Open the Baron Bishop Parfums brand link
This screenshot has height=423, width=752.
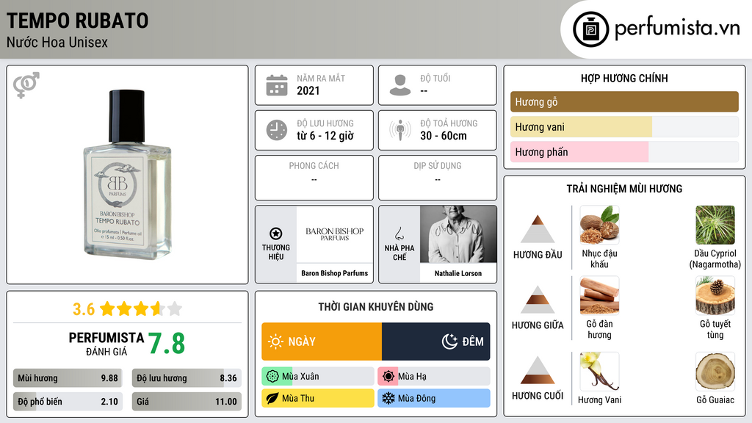click(335, 273)
